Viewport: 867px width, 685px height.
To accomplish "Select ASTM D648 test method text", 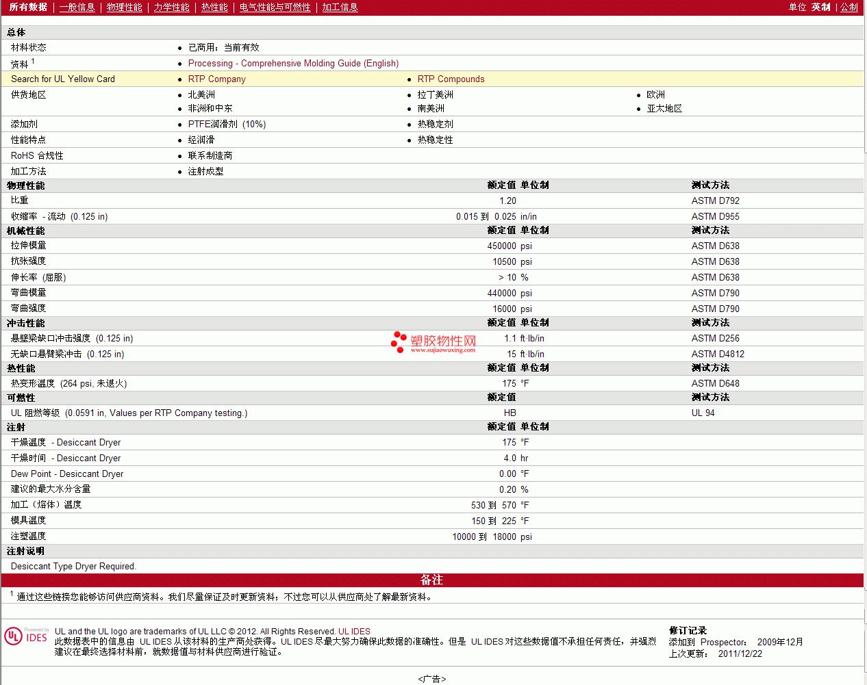I will (716, 383).
